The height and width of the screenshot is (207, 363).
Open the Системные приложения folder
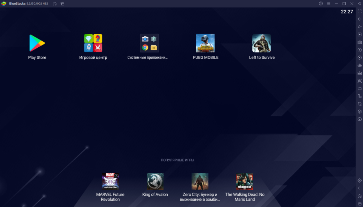click(149, 43)
